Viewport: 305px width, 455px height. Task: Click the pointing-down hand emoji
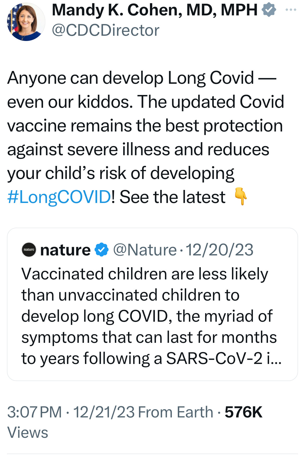coord(240,196)
